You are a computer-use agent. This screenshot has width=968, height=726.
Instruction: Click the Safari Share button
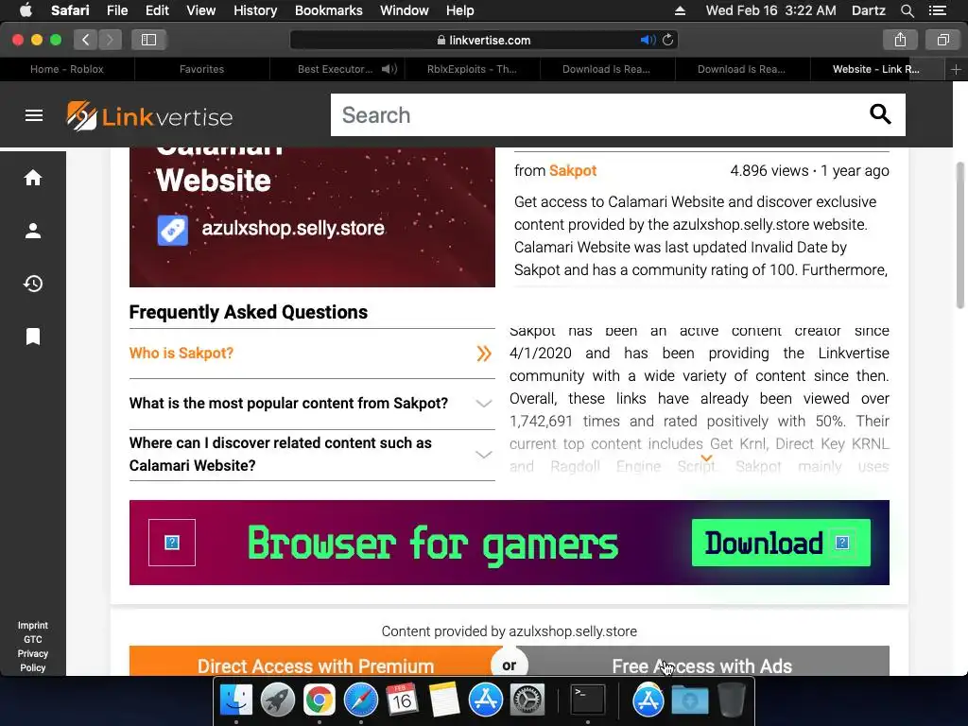[x=900, y=40]
